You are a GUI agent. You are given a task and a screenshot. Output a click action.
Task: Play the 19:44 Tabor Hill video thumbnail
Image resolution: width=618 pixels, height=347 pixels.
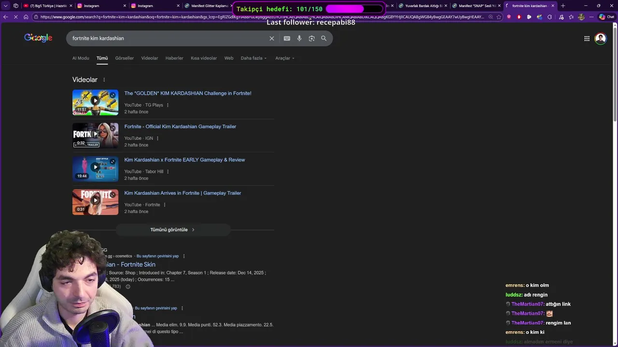pos(95,169)
